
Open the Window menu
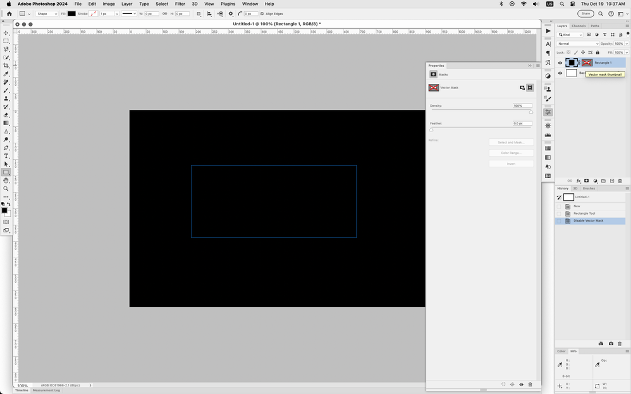pos(250,4)
